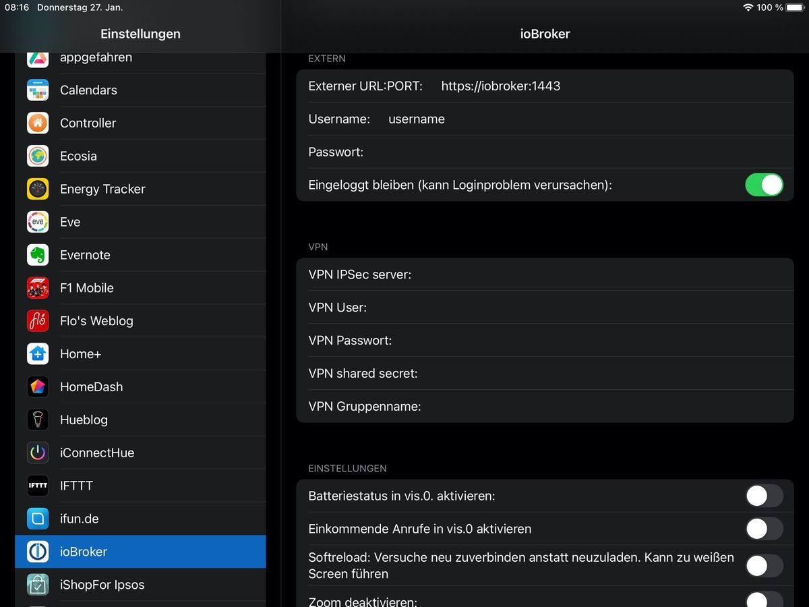Tap the HomeDash app icon
This screenshot has width=809, height=607.
[x=38, y=386]
